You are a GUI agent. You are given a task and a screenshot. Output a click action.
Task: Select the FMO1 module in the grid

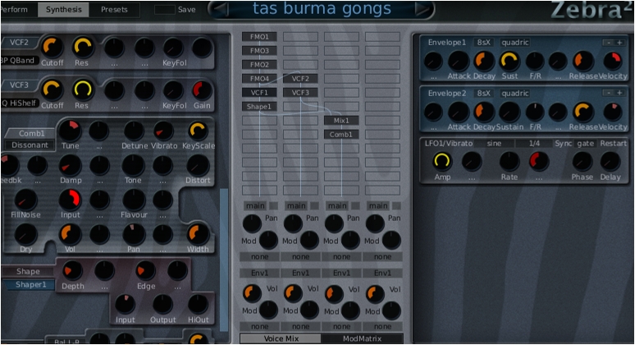(259, 37)
